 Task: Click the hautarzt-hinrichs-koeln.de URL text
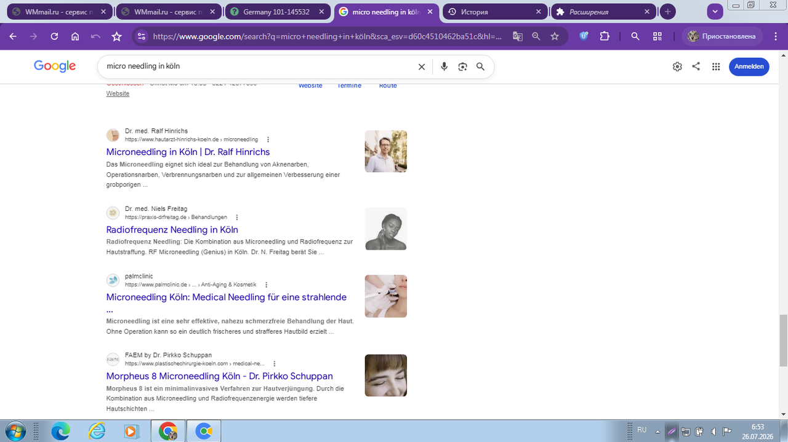(191, 140)
